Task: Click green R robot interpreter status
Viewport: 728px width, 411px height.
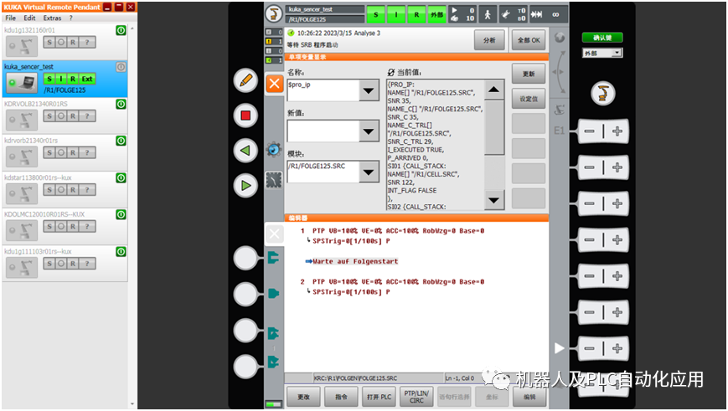Action: pyautogui.click(x=416, y=15)
